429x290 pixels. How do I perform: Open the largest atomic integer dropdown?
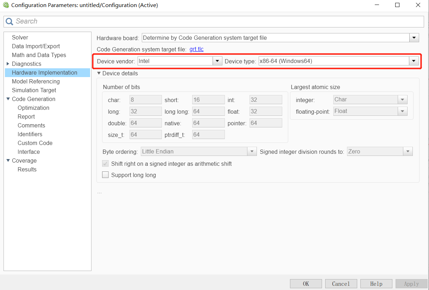coord(403,100)
